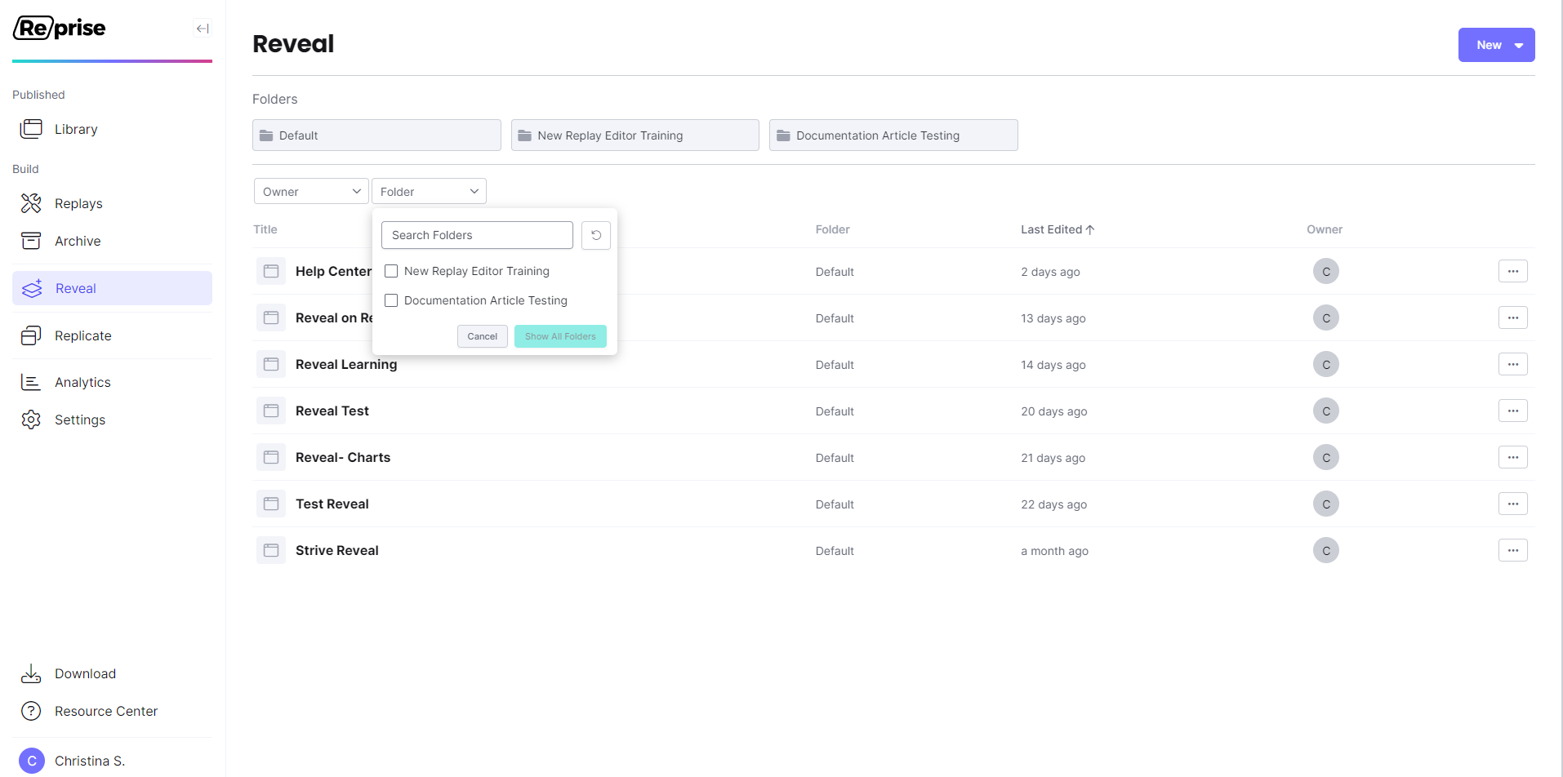1563x777 pixels.
Task: Open Analytics from the sidebar
Action: [x=82, y=382]
